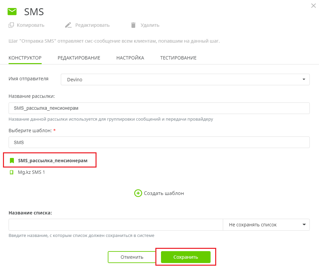319x267 pixels.
Task: Expand the Не сохранять список dropdown
Action: pyautogui.click(x=266, y=225)
